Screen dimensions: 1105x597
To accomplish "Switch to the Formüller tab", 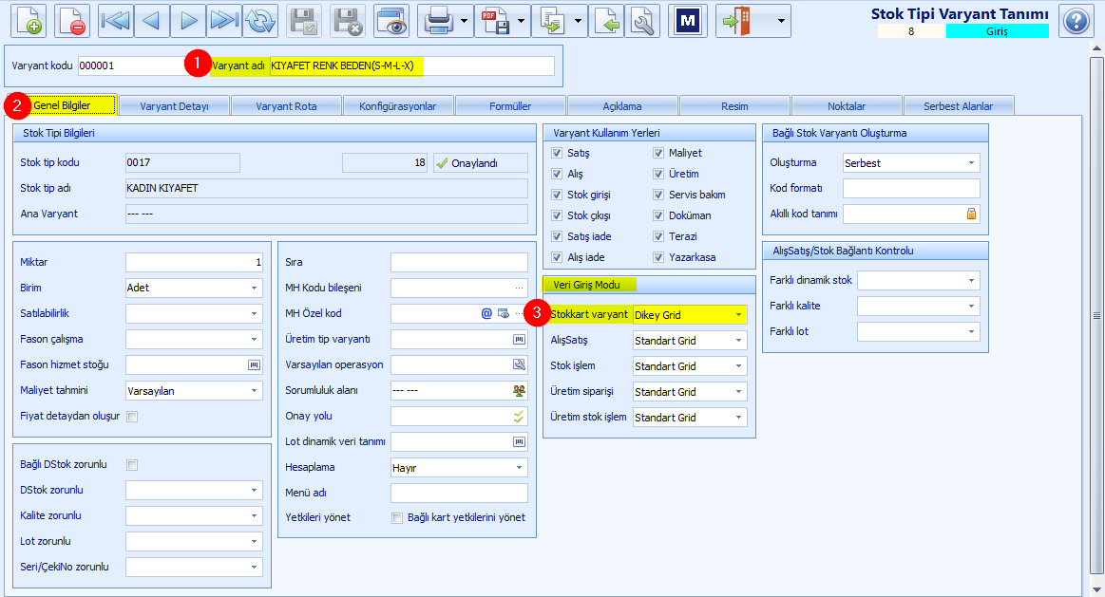I will click(510, 106).
